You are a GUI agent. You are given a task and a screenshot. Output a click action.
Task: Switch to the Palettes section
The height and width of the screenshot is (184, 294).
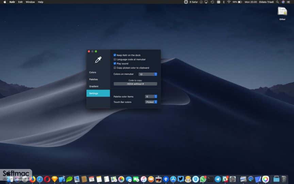tap(93, 79)
